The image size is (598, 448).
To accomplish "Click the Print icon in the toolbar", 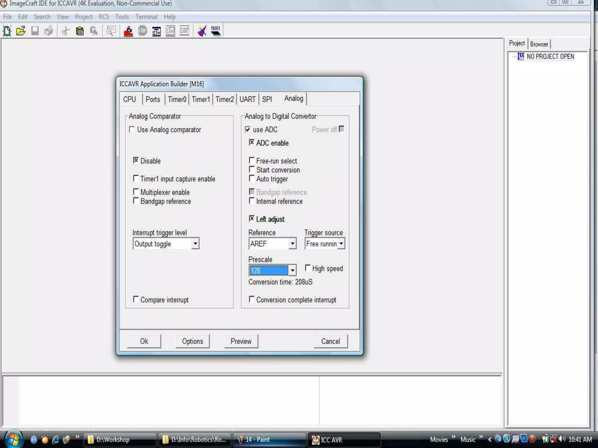I will click(49, 31).
